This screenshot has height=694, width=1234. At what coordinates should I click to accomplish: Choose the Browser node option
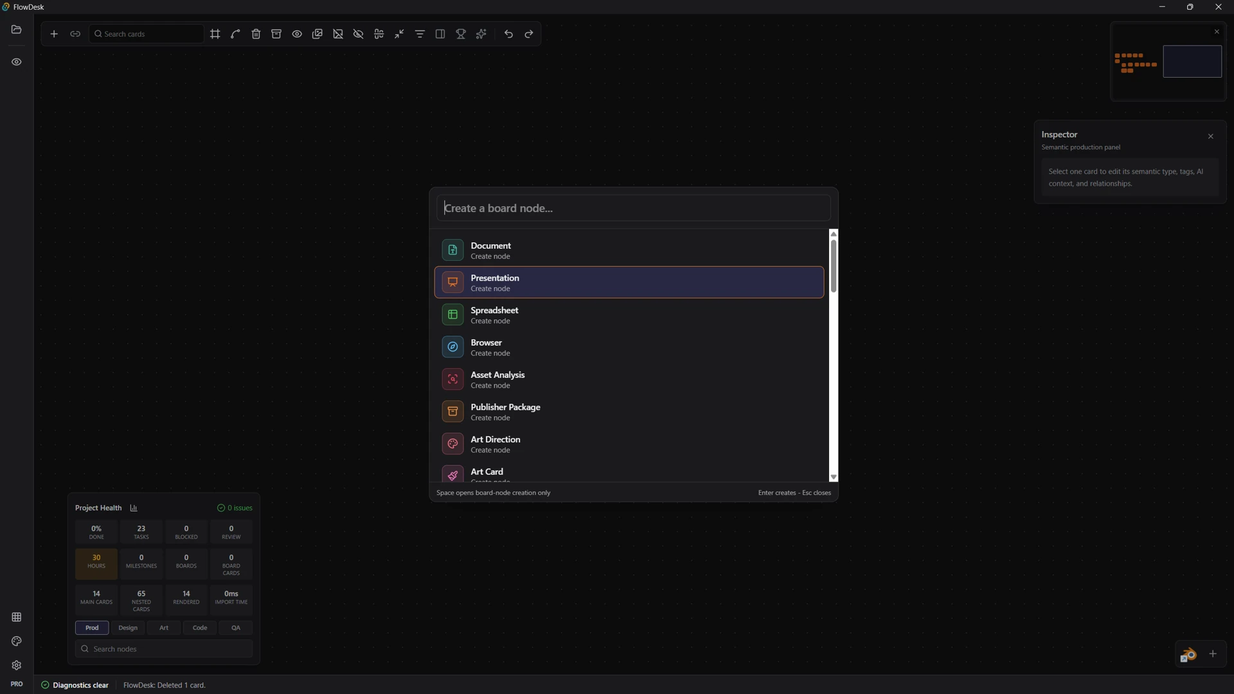click(x=629, y=348)
